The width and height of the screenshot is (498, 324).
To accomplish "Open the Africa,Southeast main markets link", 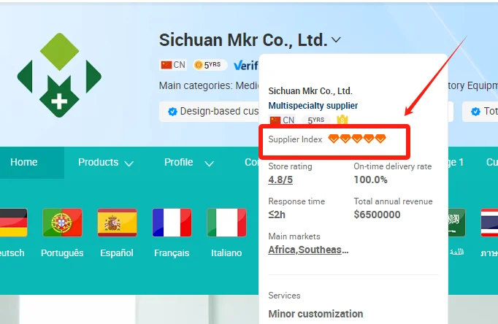I will pyautogui.click(x=308, y=250).
